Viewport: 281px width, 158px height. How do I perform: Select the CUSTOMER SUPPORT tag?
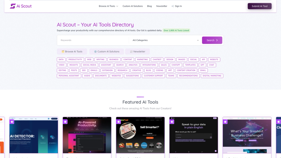click(153, 76)
